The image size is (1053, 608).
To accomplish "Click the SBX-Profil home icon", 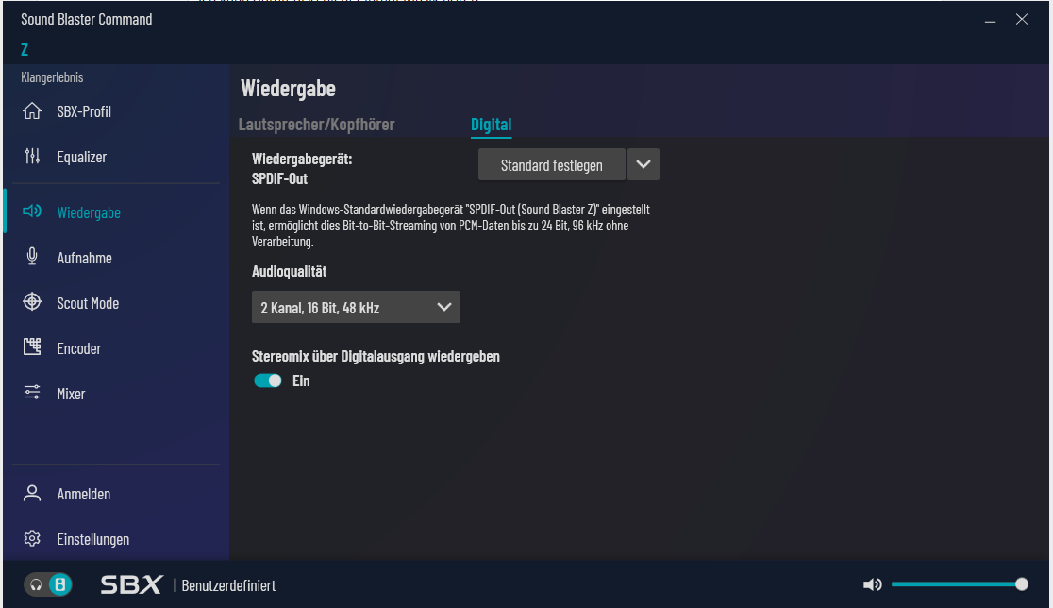I will (32, 110).
